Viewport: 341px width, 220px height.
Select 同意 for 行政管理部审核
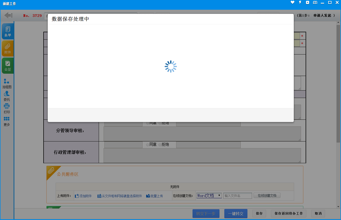tap(148, 145)
